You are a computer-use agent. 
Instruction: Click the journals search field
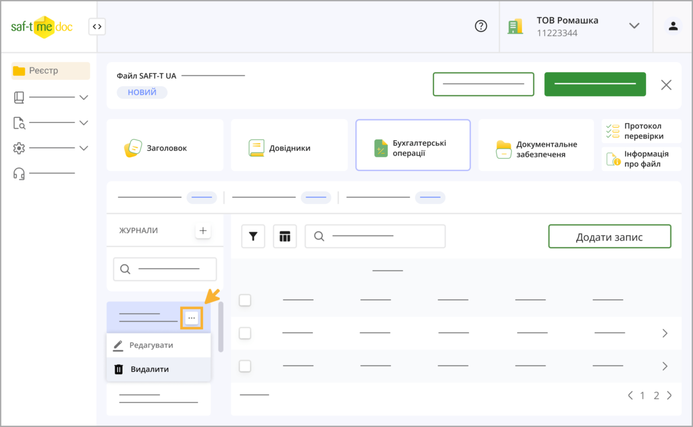[x=165, y=269]
